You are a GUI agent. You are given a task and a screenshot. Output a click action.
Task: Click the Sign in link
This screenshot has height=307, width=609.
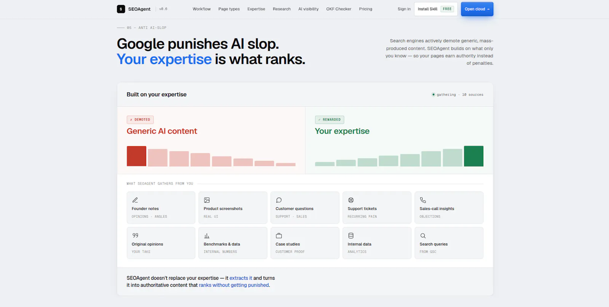(404, 9)
